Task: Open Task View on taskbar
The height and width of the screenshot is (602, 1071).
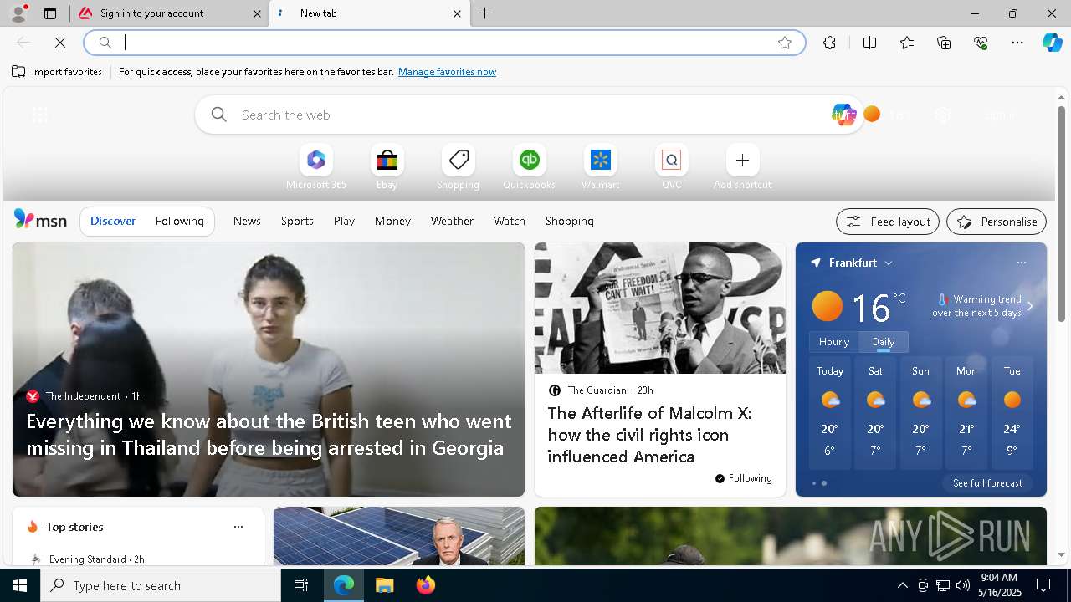Action: pyautogui.click(x=301, y=585)
